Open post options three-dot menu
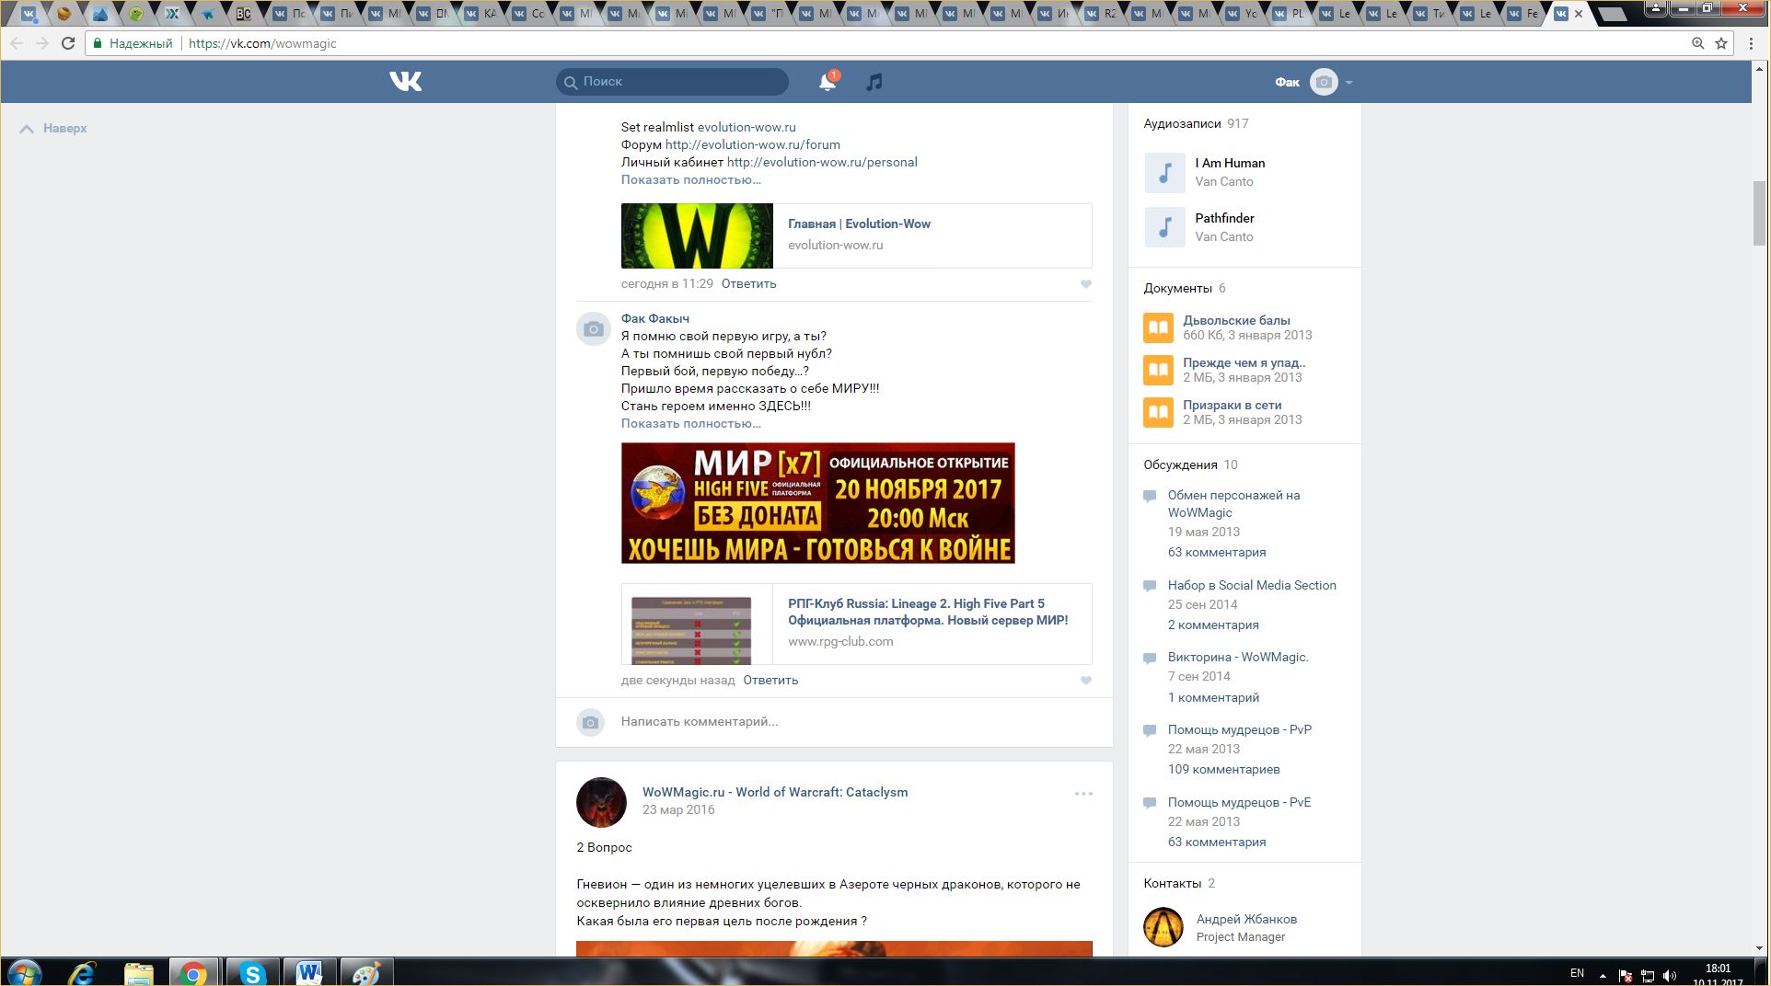 tap(1083, 794)
